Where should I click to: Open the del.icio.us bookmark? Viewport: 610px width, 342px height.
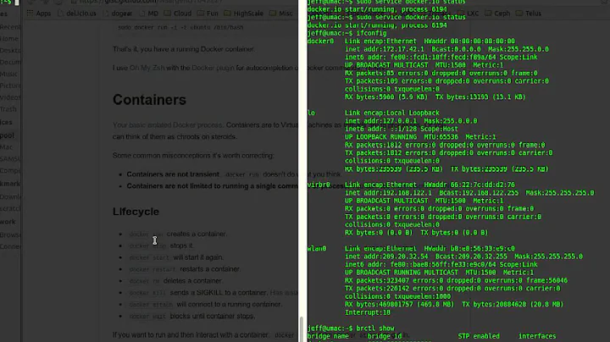pos(76,14)
